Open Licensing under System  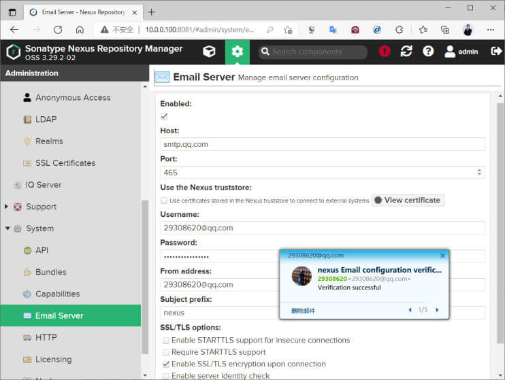(54, 360)
